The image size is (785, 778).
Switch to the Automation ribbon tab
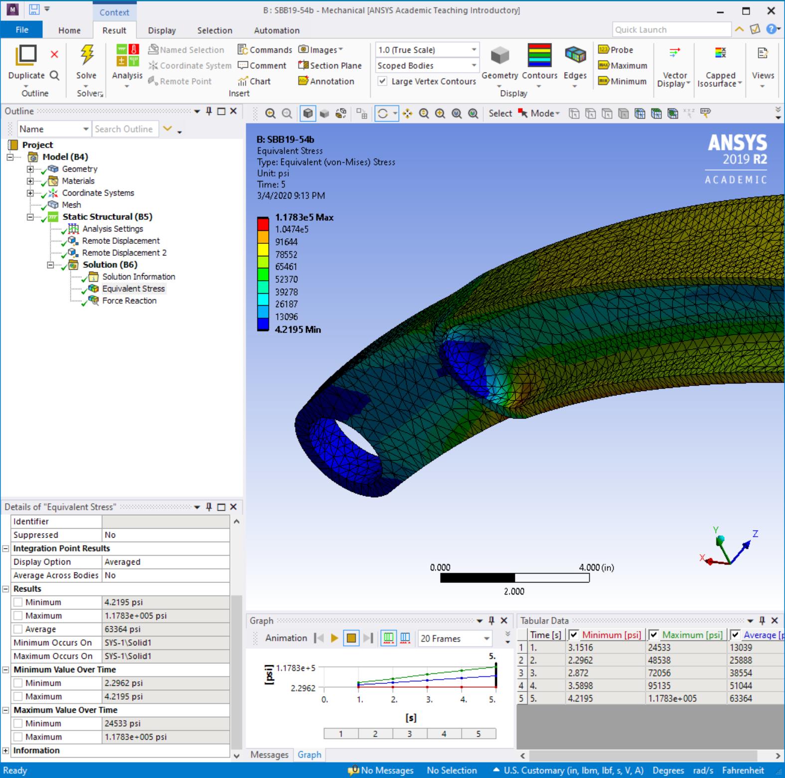point(277,30)
